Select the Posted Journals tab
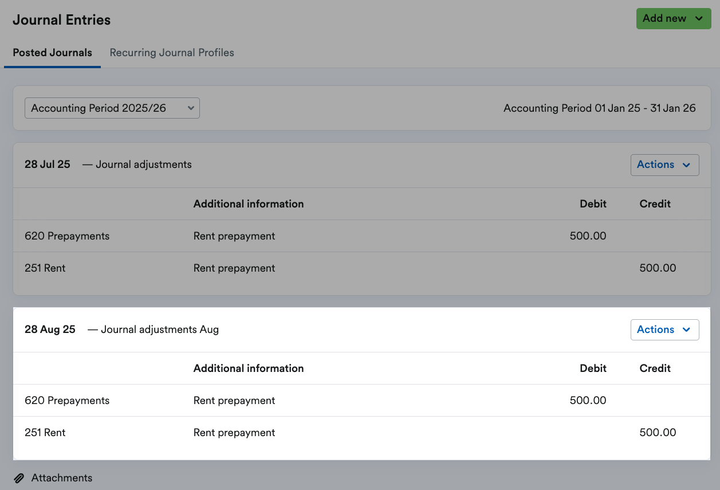Image resolution: width=720 pixels, height=490 pixels. click(x=52, y=52)
